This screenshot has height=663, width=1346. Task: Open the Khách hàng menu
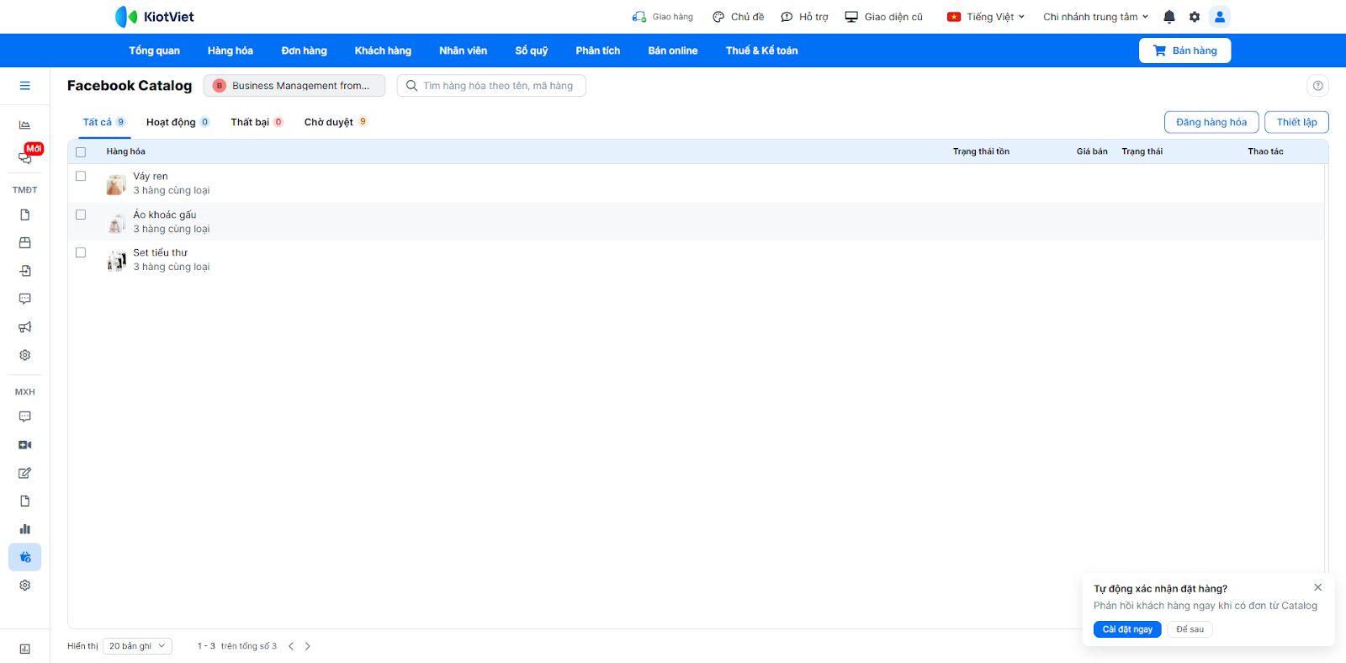tap(383, 50)
